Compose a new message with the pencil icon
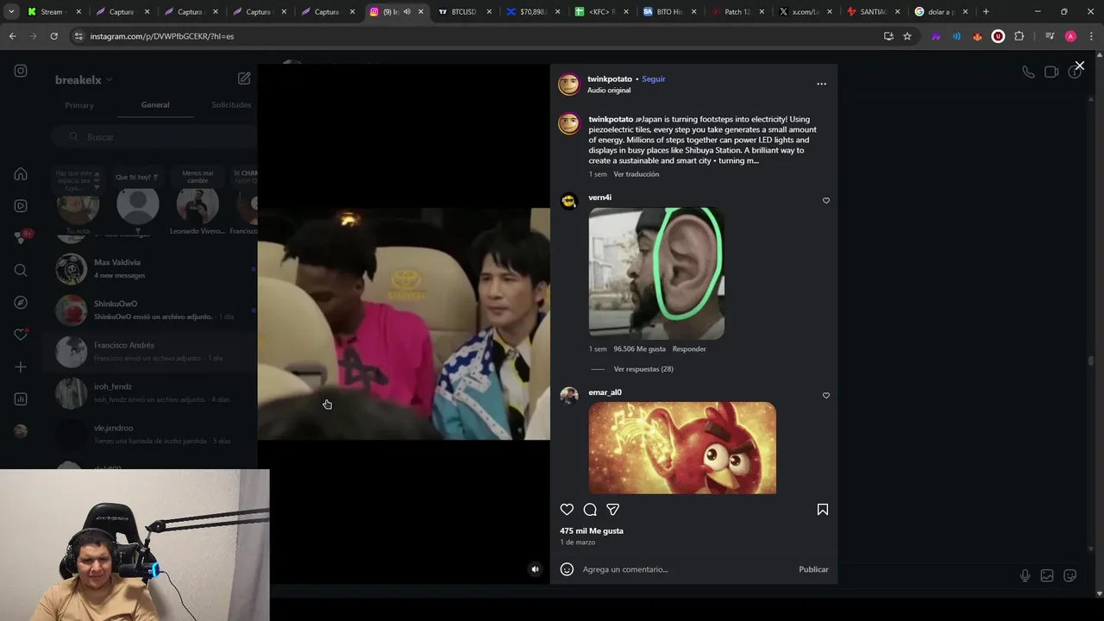Viewport: 1104px width, 621px height. pyautogui.click(x=244, y=78)
